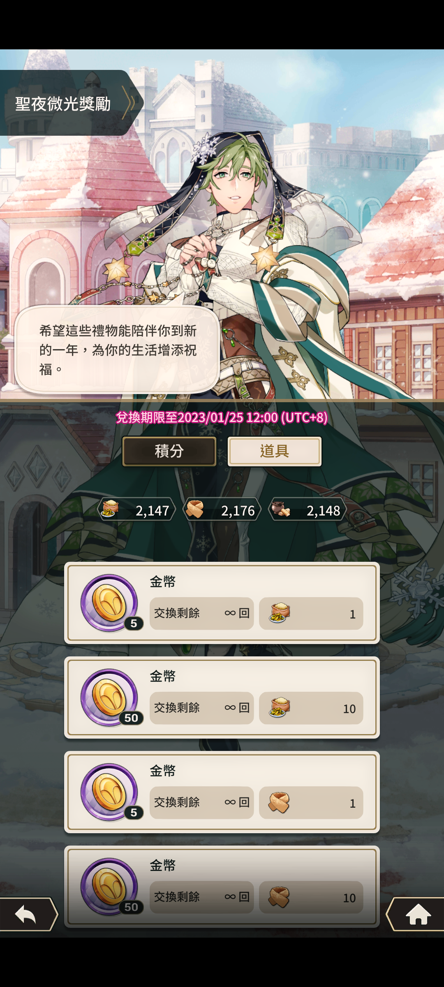Exchange 10 scarves for 50 gold

pos(311,897)
